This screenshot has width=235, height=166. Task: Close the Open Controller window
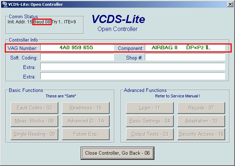(230, 4)
